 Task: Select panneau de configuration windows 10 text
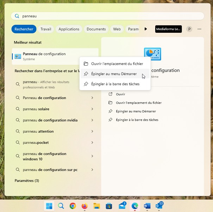(x=45, y=156)
